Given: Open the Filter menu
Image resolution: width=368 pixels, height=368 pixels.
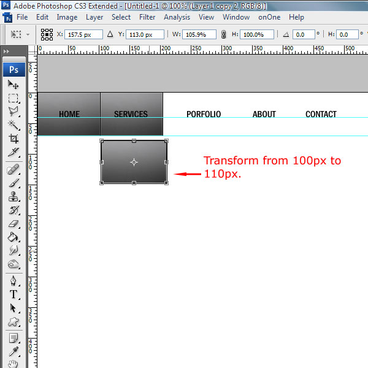Looking at the screenshot, I should 147,17.
